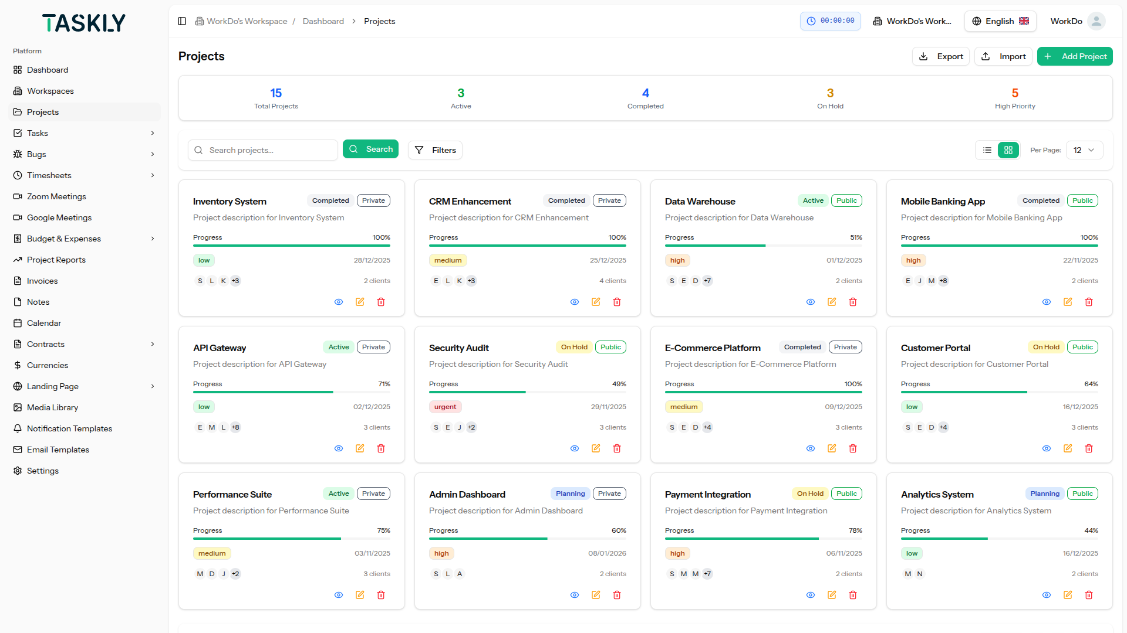Click the Import button
Viewport: 1127px width, 633px height.
tap(1004, 56)
